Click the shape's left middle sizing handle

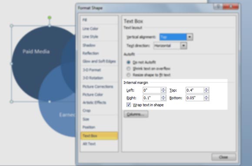pos(11,64)
